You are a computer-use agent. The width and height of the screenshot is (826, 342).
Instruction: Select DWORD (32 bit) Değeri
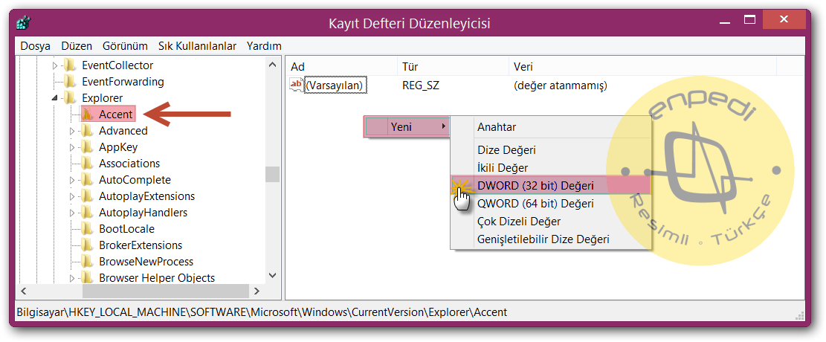click(550, 185)
